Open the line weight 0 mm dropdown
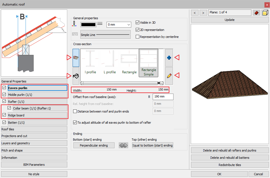Screen dimensions: 270x178 (x=119, y=25)
